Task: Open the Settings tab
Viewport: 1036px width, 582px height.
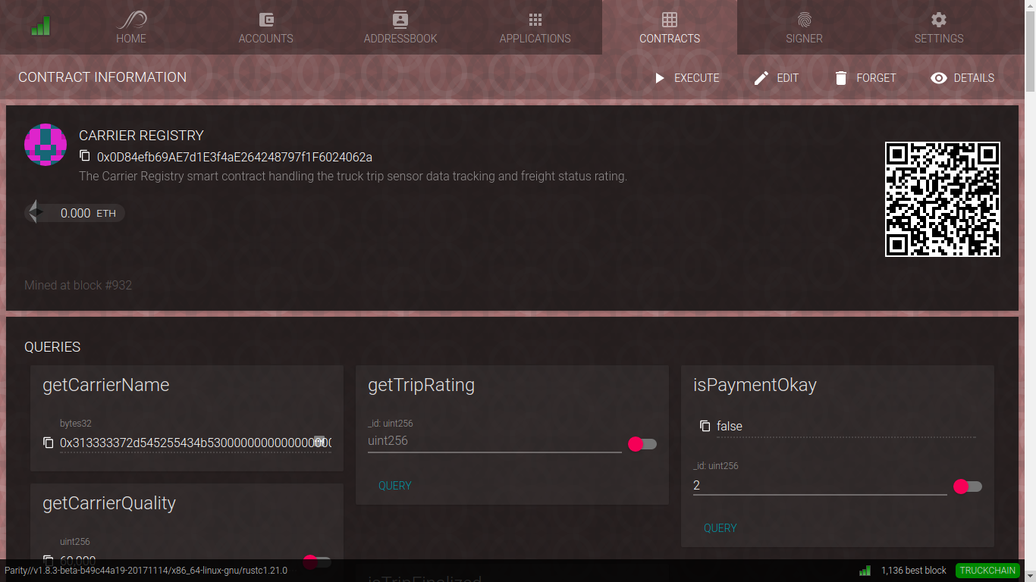Action: [x=939, y=27]
